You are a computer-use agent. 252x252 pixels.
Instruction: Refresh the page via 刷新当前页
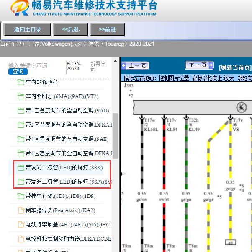pos(235,68)
